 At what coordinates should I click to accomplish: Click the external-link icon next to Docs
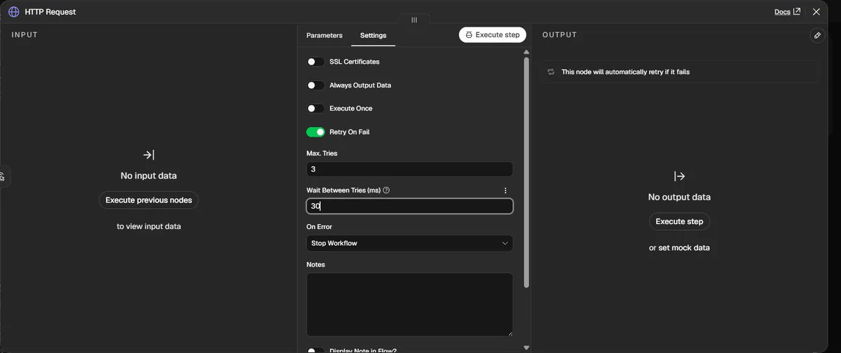tap(797, 12)
